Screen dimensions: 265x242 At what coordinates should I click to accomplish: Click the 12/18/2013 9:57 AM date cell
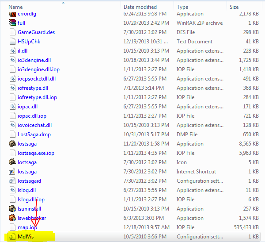click(146, 227)
